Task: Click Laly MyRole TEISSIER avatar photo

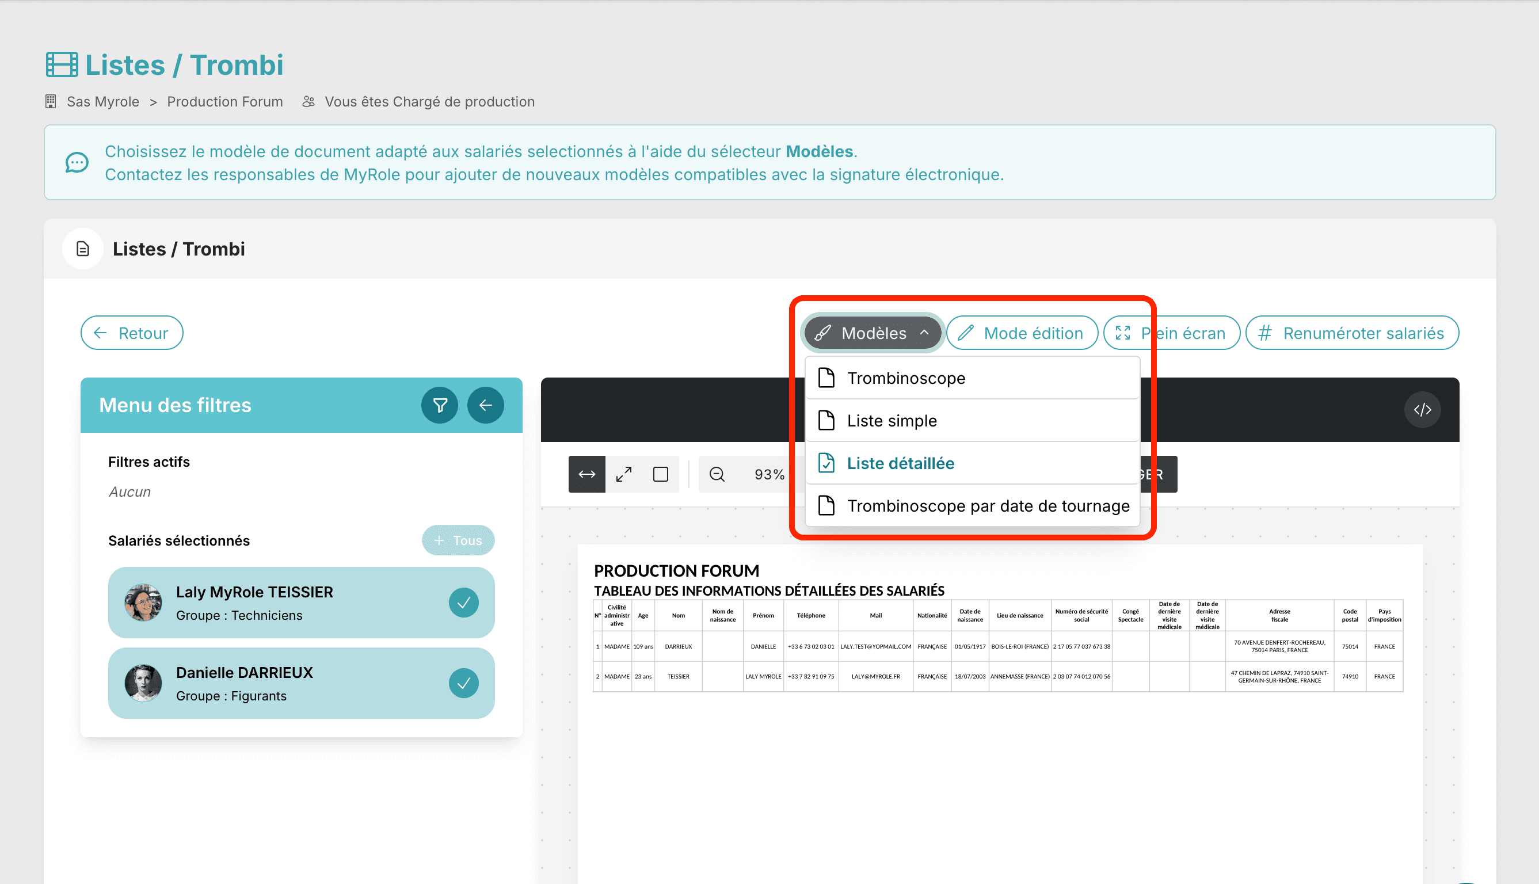Action: [143, 603]
